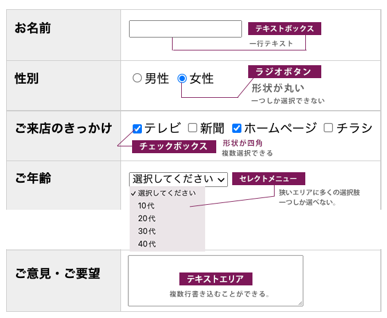Click the テキストエリア purple label
The image size is (387, 318).
point(216,279)
